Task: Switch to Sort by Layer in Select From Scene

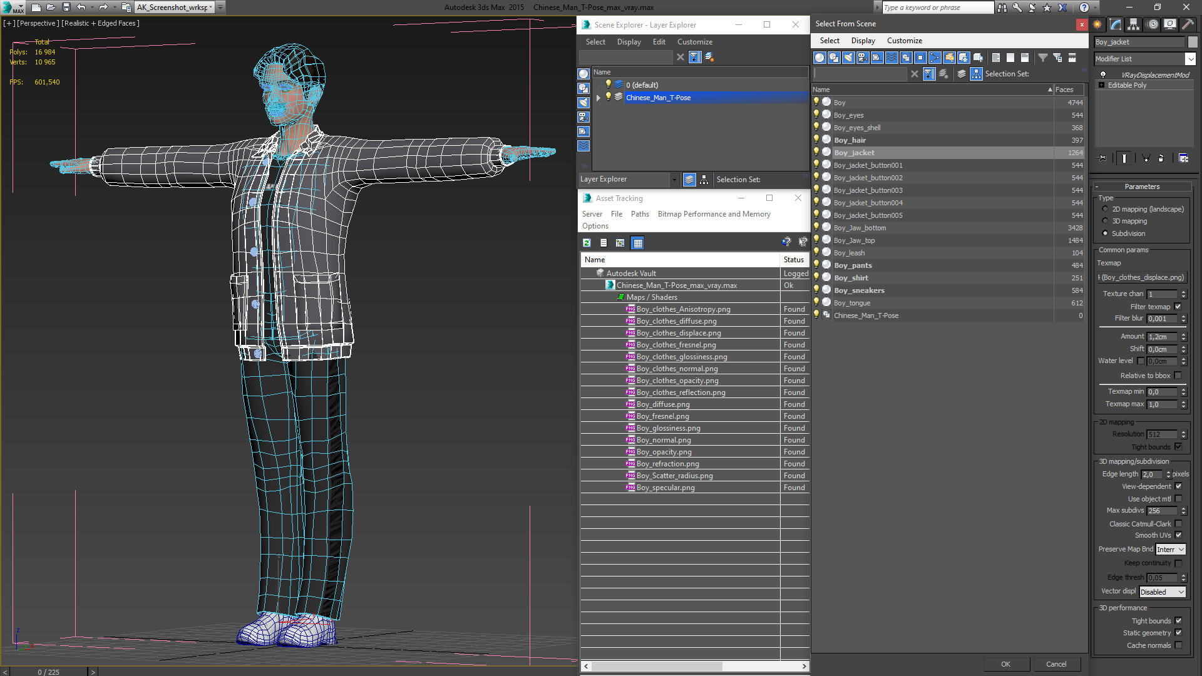Action: pos(962,74)
